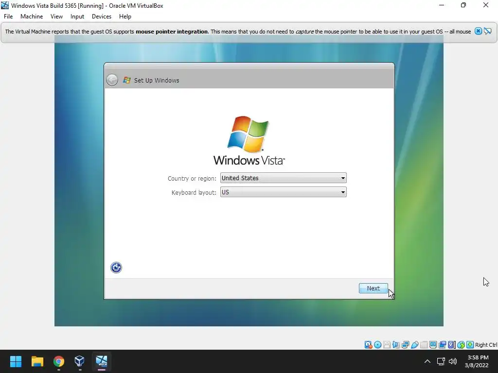
Task: Open Google Chrome from the taskbar
Action: [59, 361]
